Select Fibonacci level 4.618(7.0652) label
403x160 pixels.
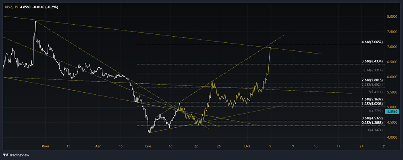point(372,42)
